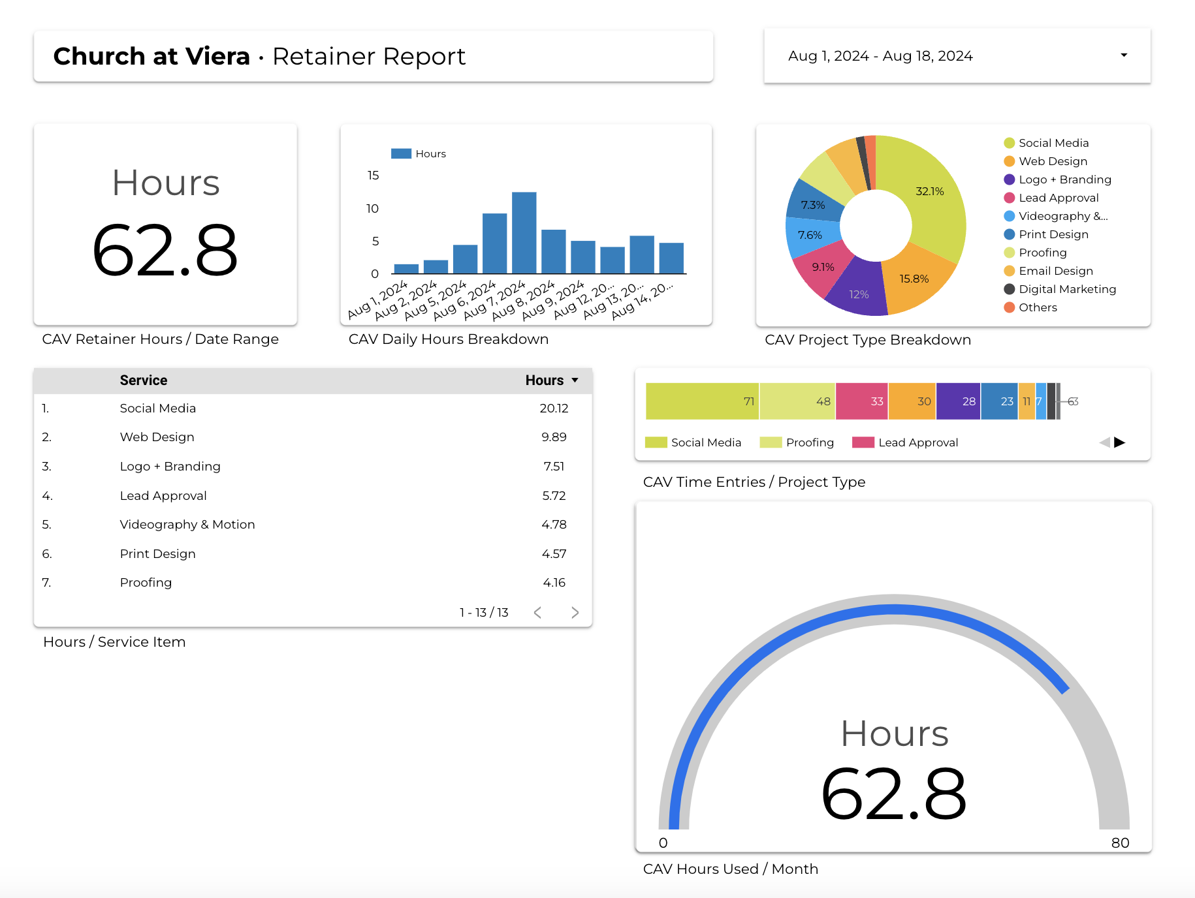Click the tallest bar for Aug 7, 2024
The image size is (1195, 898).
point(524,232)
